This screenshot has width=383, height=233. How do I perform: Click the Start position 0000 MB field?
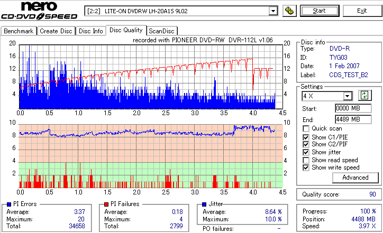click(353, 108)
